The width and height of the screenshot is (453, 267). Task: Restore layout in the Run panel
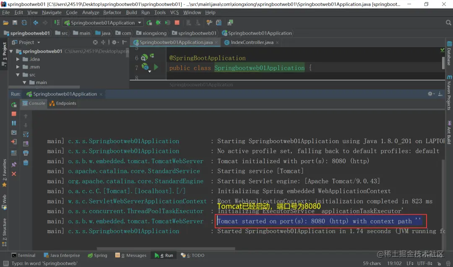[x=14, y=153]
